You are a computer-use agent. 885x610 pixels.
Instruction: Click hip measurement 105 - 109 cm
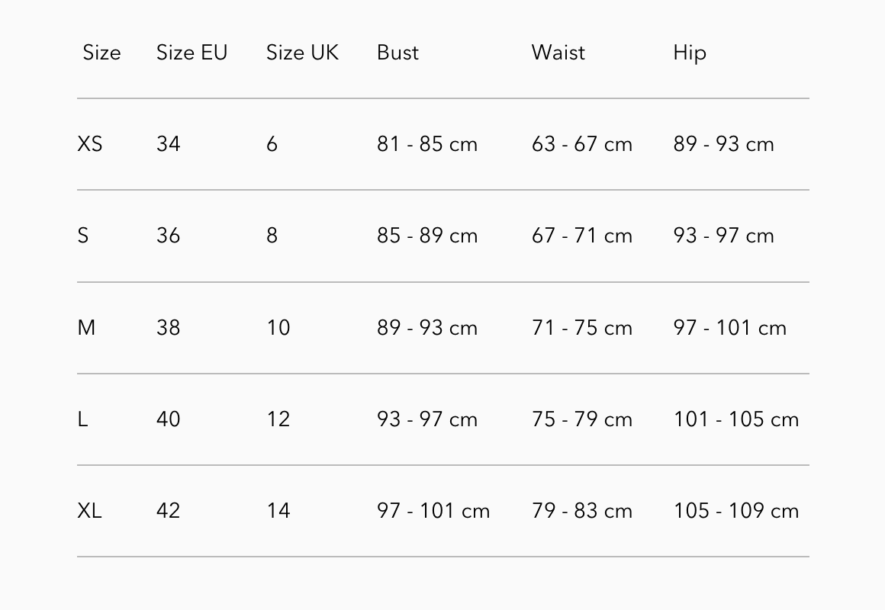point(735,511)
